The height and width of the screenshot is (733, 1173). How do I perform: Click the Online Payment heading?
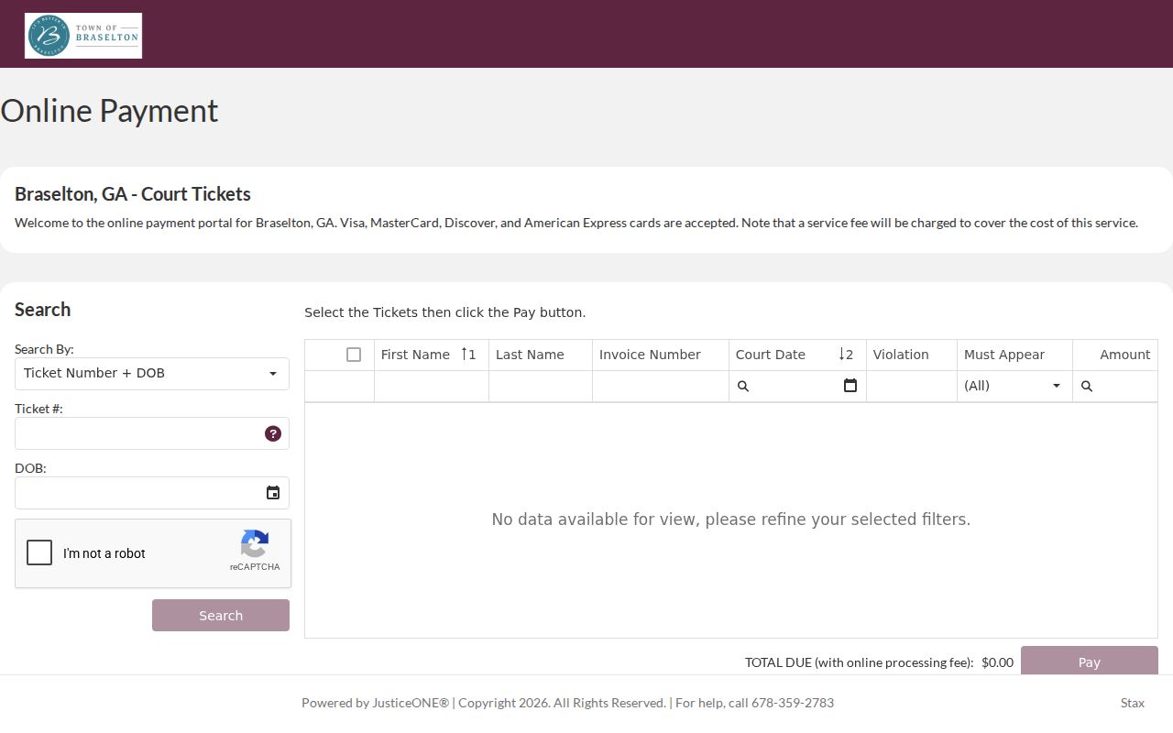tap(109, 111)
